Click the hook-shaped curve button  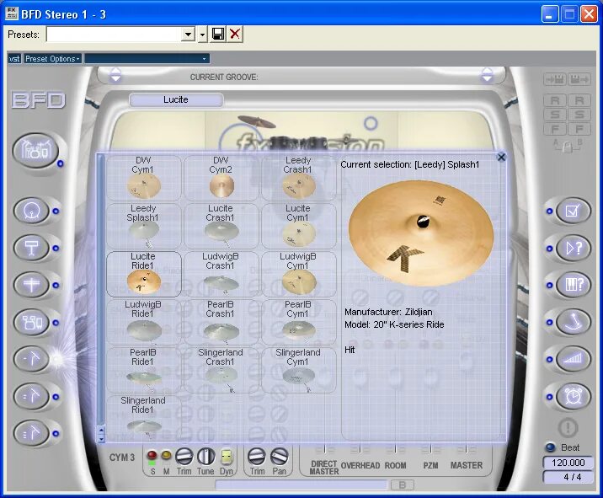pos(573,322)
